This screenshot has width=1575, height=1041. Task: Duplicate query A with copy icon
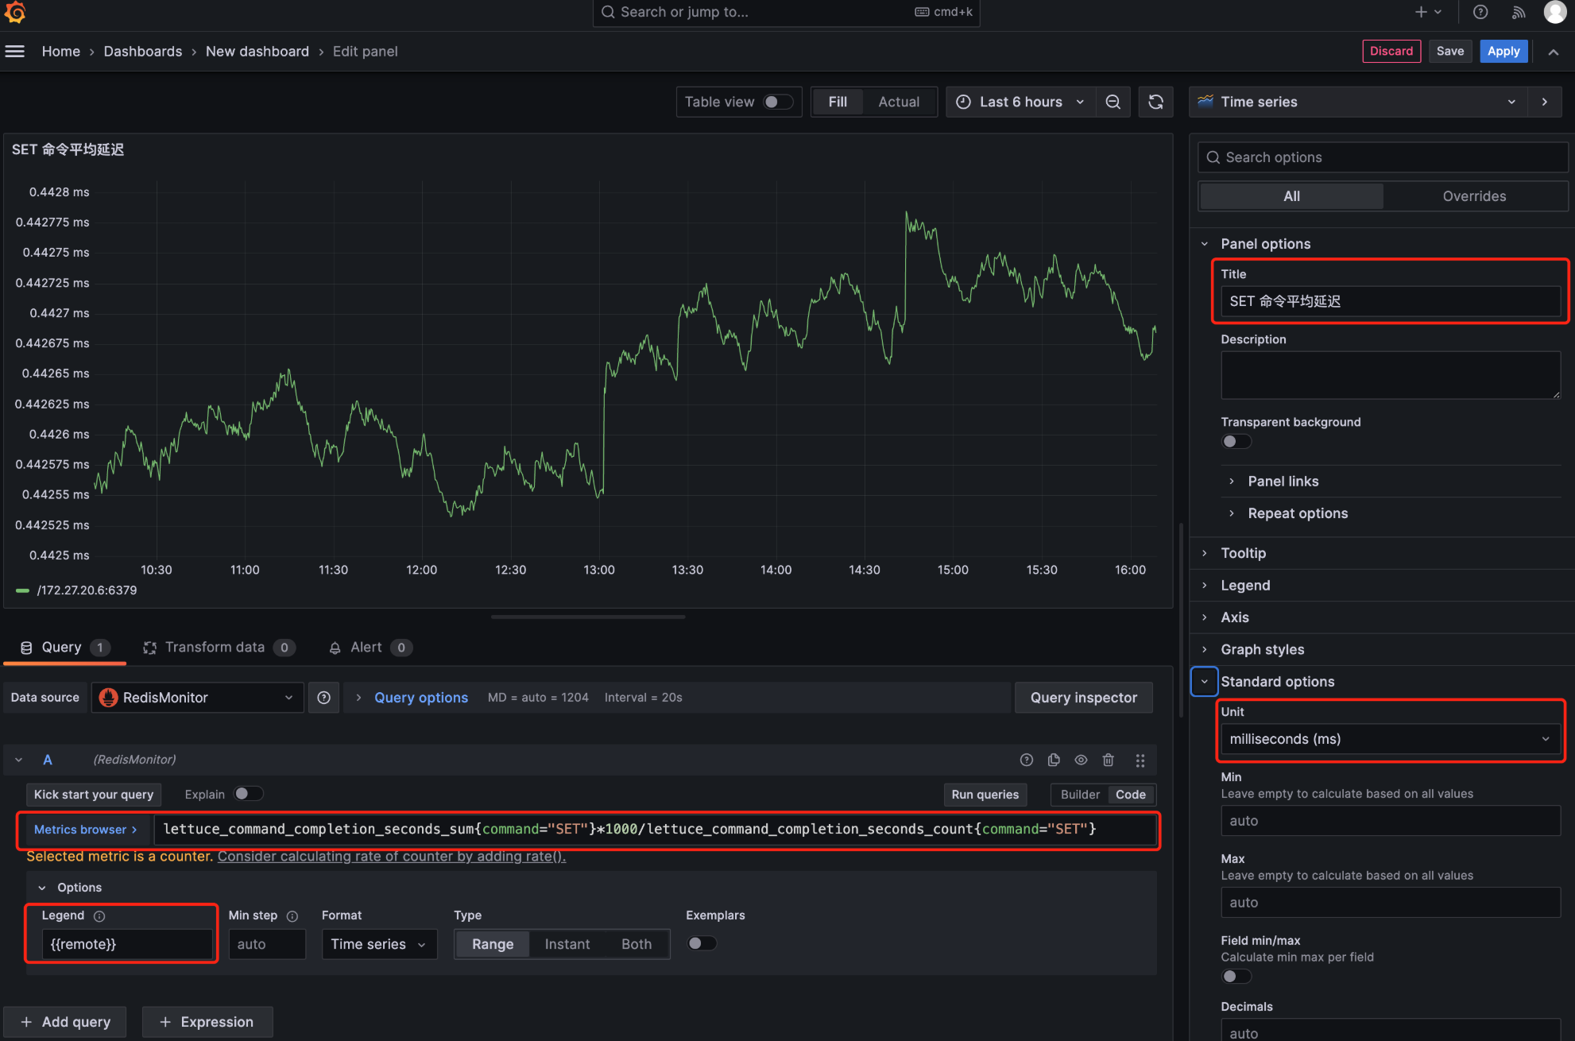click(x=1054, y=760)
